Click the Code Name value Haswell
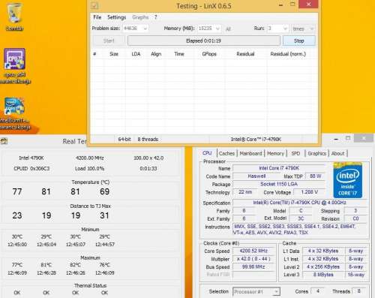The image size is (375, 298). click(x=256, y=176)
